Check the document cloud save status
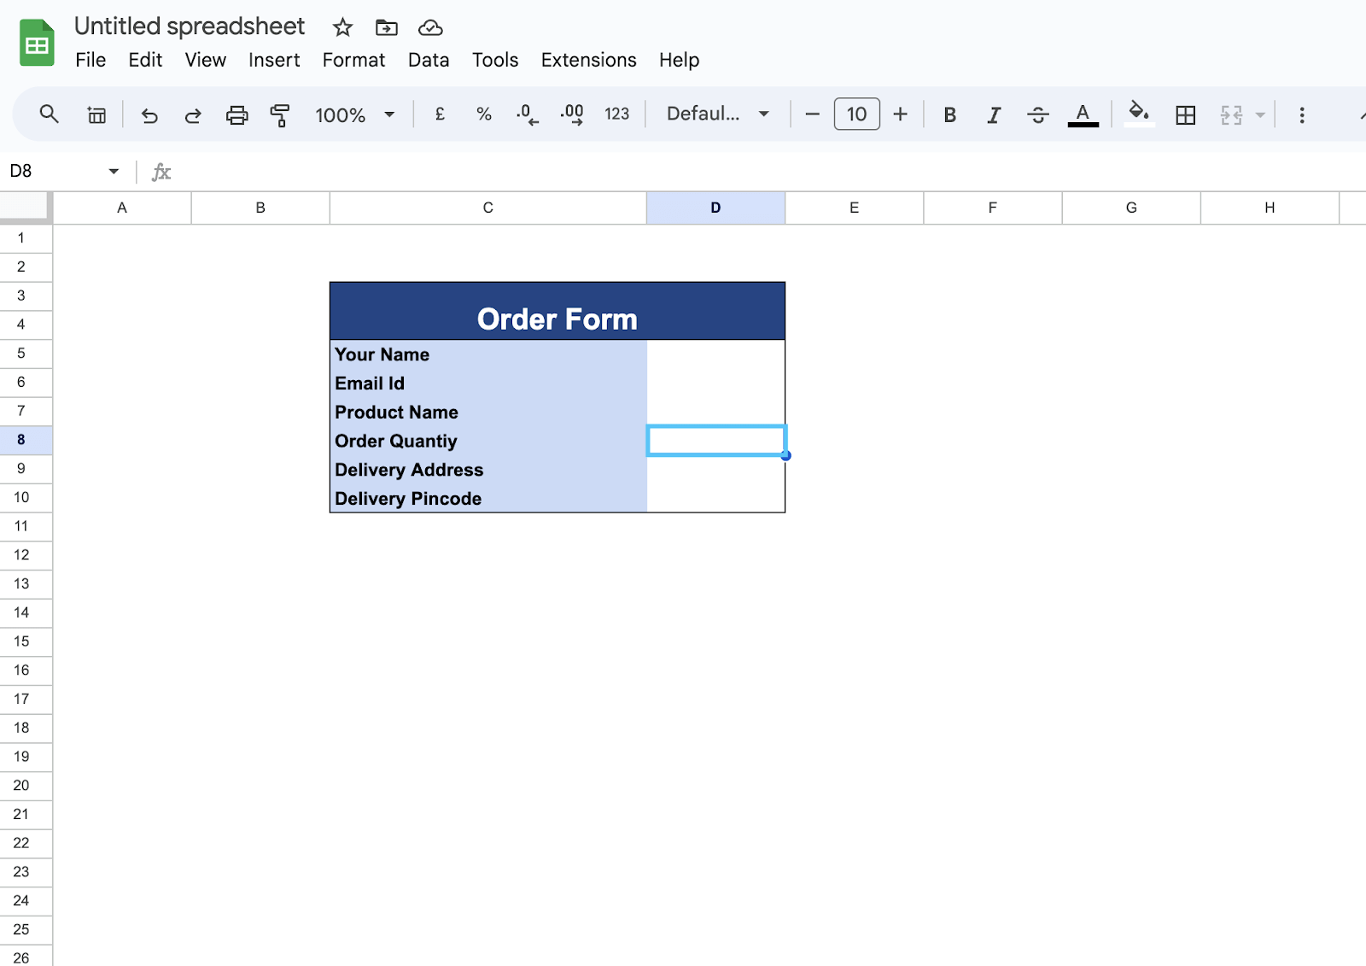Image resolution: width=1366 pixels, height=966 pixels. coord(429,27)
